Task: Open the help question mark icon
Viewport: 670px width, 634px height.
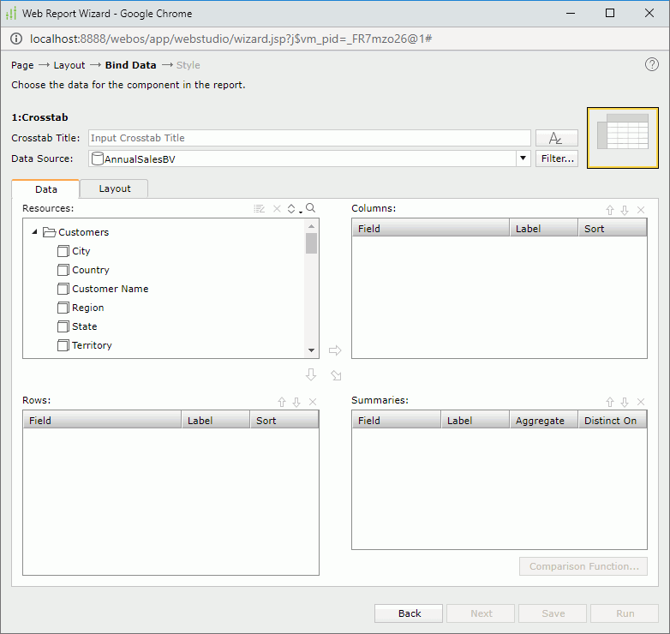Action: (652, 65)
